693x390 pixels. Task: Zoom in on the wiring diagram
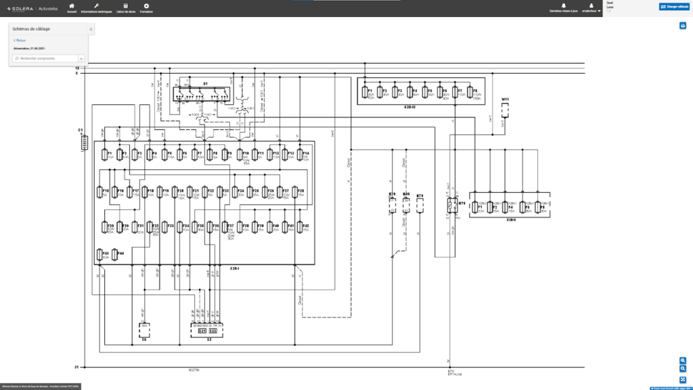coord(683,360)
